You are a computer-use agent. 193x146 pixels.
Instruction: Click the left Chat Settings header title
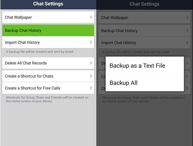point(48,4)
